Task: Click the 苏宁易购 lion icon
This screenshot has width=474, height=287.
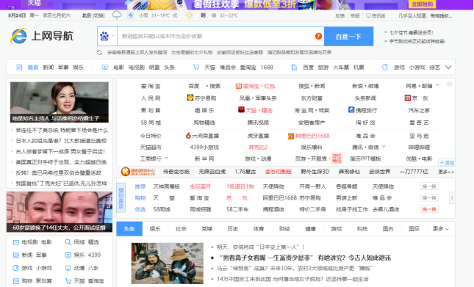Action: point(190,98)
